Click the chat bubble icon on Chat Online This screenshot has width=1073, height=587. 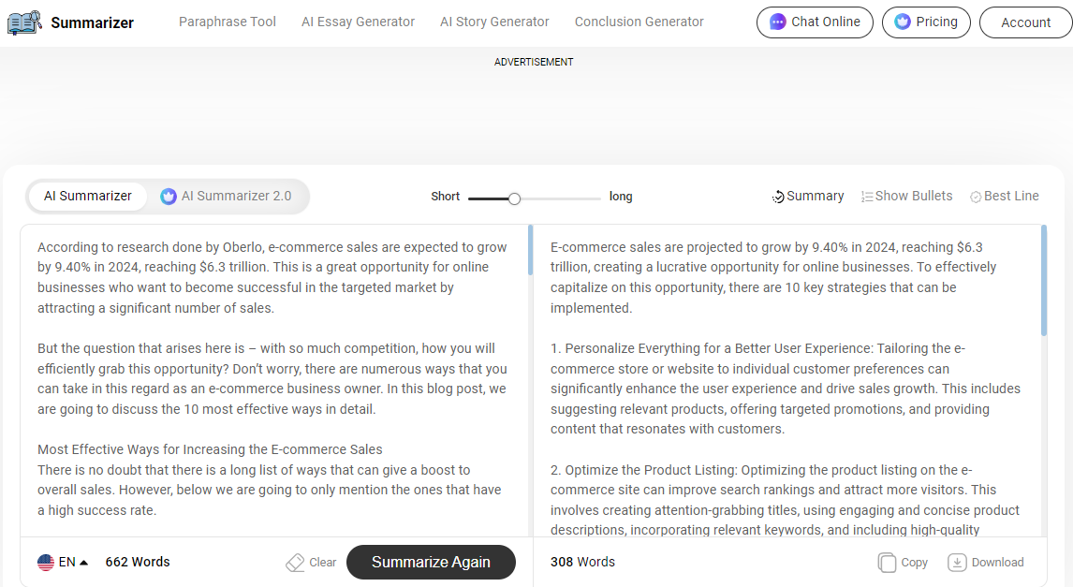pyautogui.click(x=777, y=22)
